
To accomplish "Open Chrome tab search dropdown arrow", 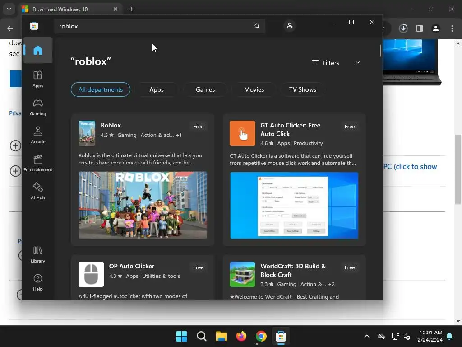I will (x=9, y=9).
